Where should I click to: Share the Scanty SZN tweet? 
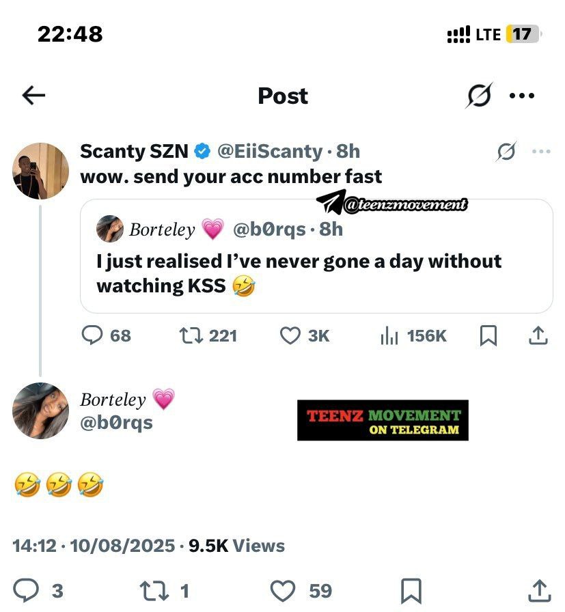[538, 335]
